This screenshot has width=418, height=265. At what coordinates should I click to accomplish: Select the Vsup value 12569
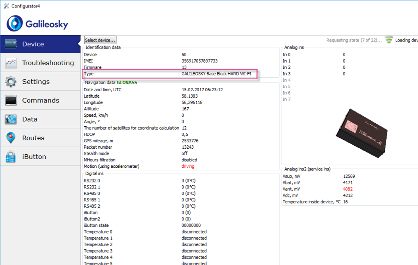point(349,176)
